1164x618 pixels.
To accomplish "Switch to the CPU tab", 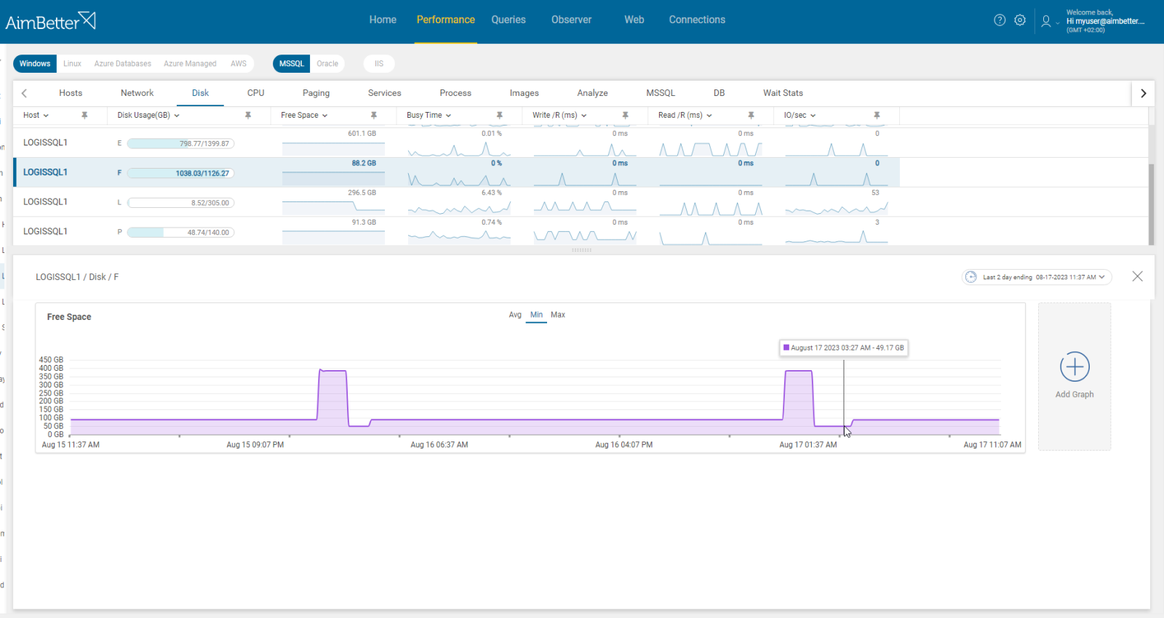I will 255,93.
